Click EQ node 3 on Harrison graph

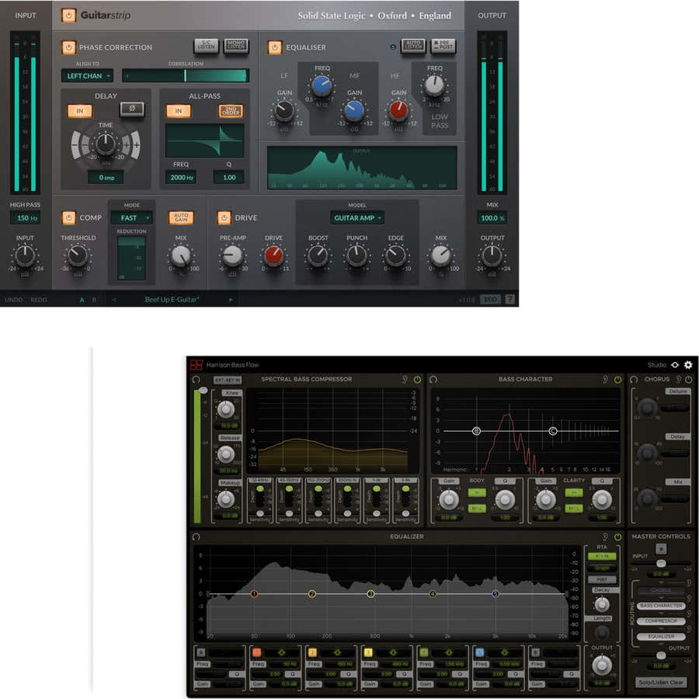pyautogui.click(x=370, y=594)
